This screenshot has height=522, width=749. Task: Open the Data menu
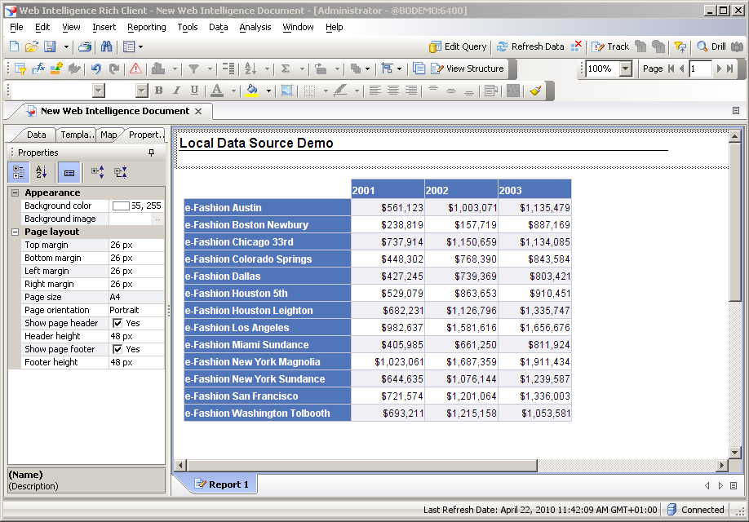pos(219,27)
